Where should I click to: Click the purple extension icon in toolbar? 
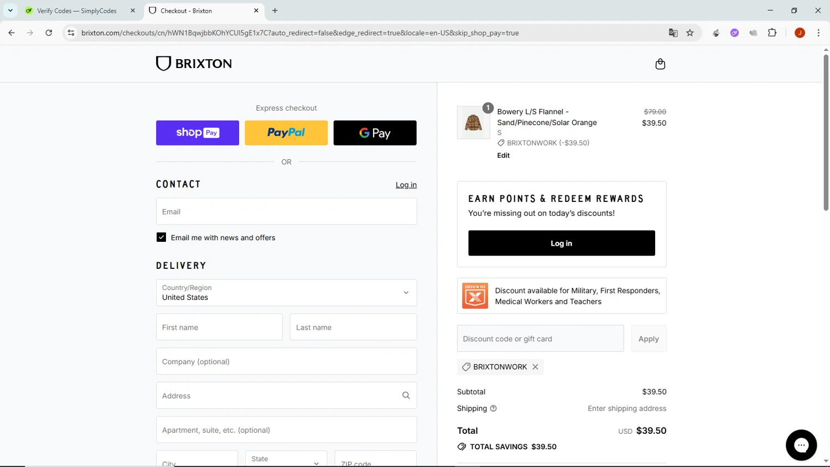click(734, 33)
